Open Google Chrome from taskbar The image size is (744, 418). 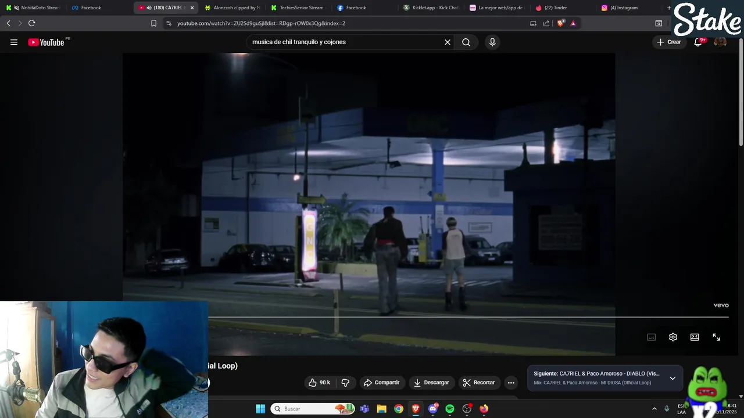click(399, 409)
